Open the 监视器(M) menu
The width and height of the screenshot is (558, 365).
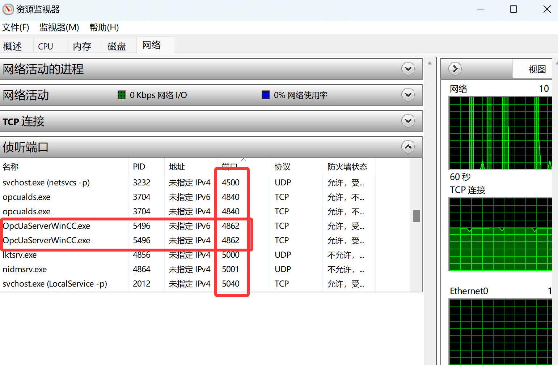tap(59, 27)
